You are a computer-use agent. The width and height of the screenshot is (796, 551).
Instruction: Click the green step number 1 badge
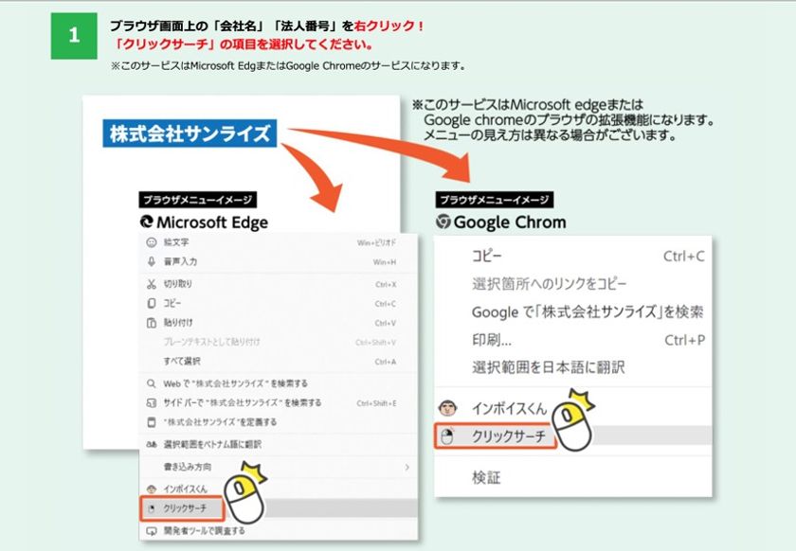pos(74,36)
